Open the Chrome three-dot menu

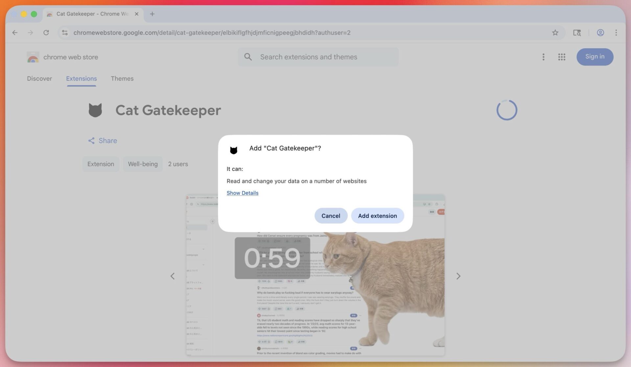616,32
